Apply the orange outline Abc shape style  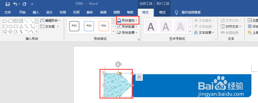[x=104, y=26]
